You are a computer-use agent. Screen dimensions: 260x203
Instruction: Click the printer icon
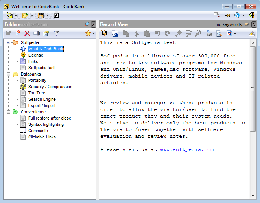point(209,33)
